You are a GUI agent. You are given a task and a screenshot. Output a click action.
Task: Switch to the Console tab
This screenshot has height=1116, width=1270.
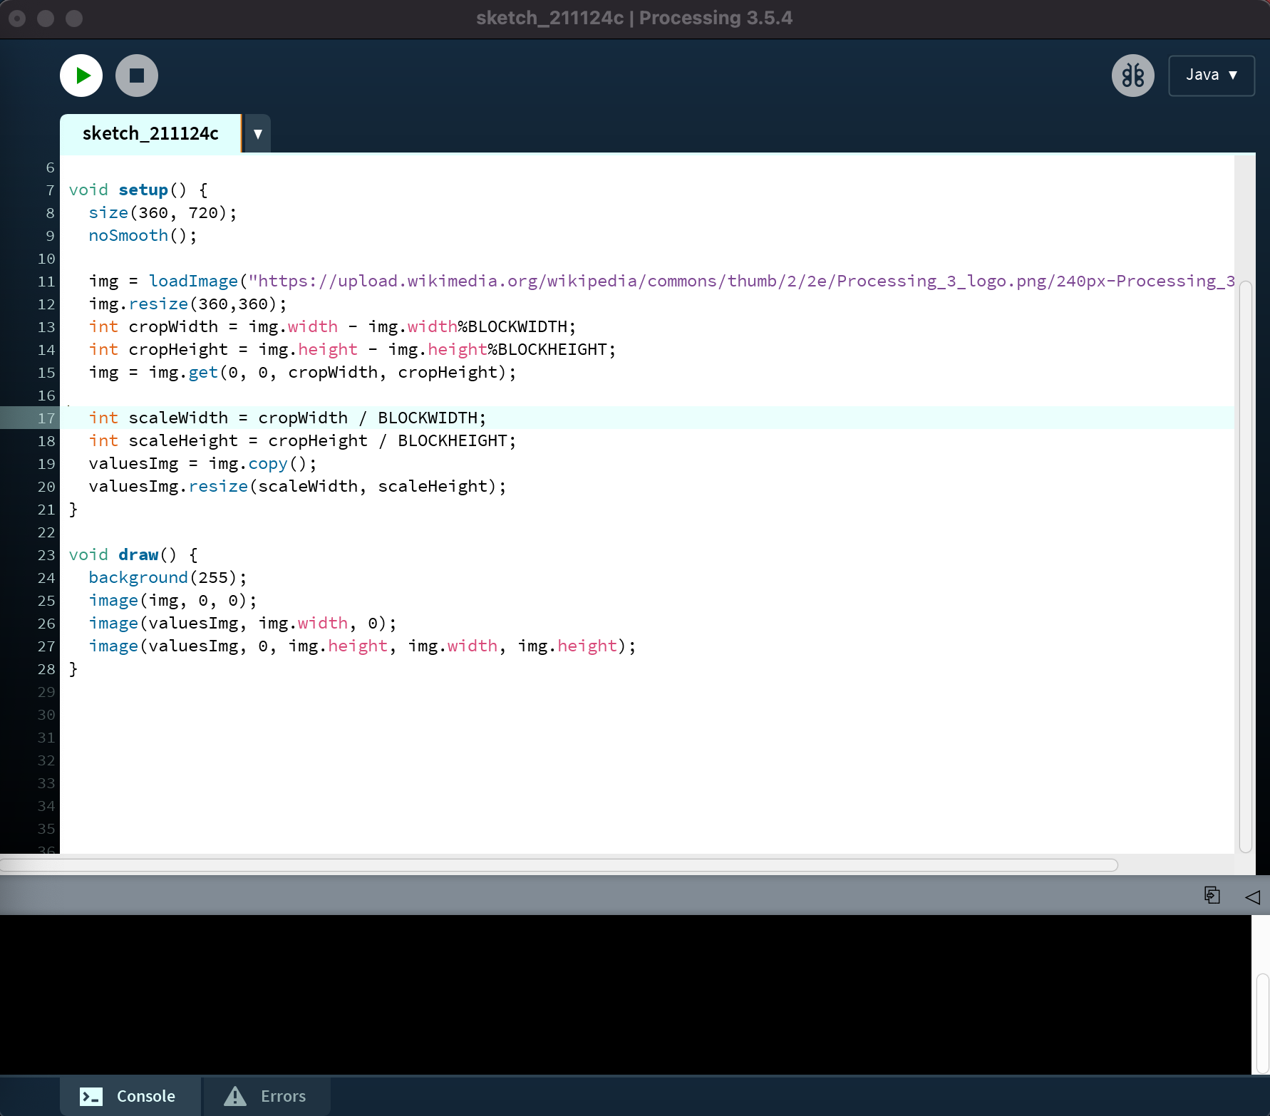coord(130,1096)
